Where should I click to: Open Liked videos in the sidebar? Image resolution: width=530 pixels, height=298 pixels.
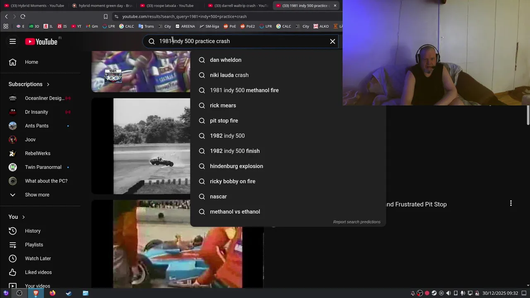[x=40, y=272]
